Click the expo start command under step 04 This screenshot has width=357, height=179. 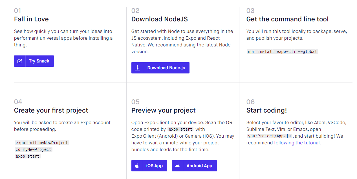click(x=28, y=156)
